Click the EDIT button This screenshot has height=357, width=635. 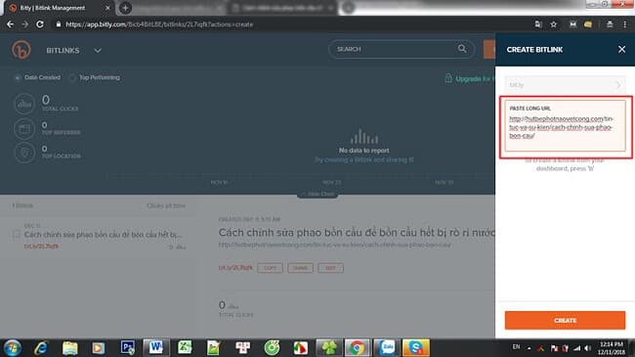[x=330, y=268]
